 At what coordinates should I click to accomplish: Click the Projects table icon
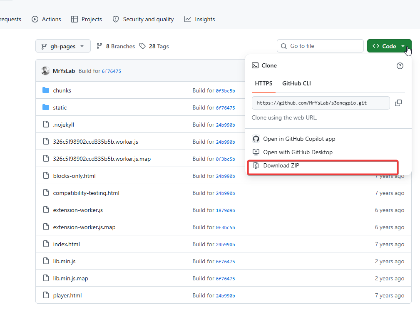[75, 19]
